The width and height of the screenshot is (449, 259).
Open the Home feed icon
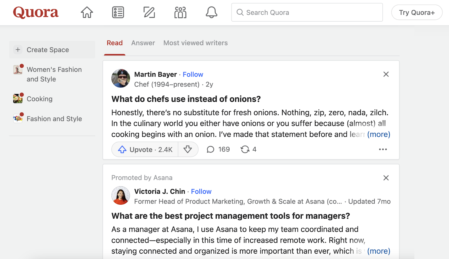coord(86,12)
